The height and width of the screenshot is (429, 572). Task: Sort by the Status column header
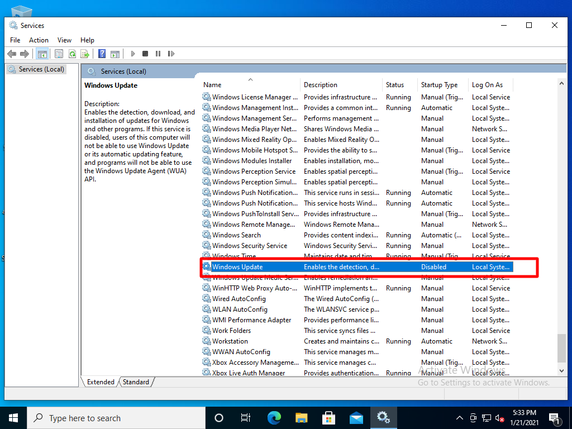pyautogui.click(x=400, y=85)
